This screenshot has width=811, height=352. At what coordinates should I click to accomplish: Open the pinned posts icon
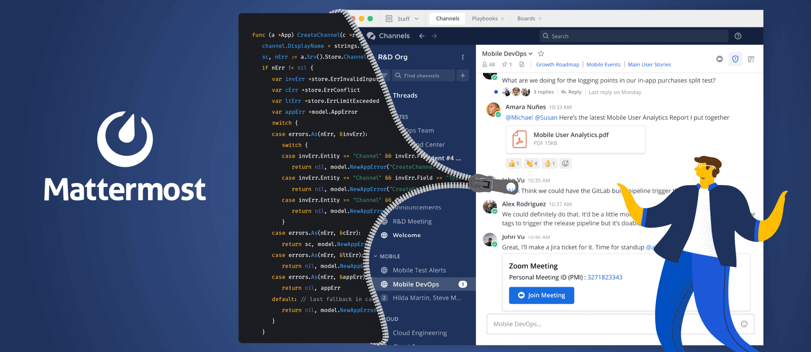point(506,64)
